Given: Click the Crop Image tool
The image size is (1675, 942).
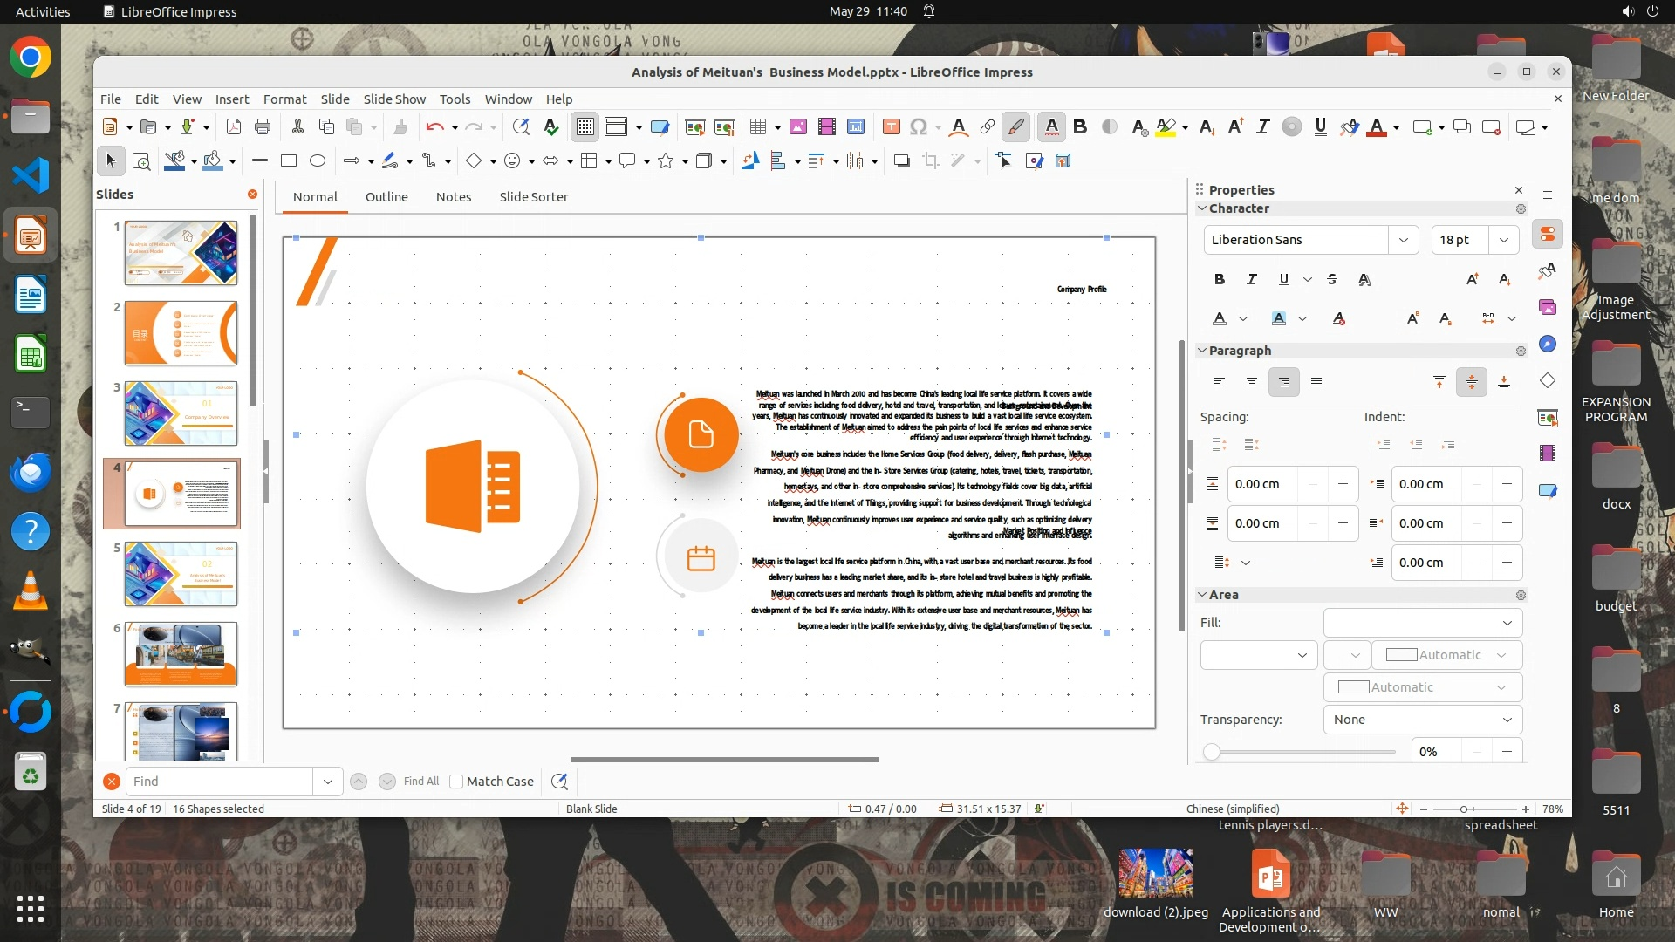Looking at the screenshot, I should click(x=931, y=160).
